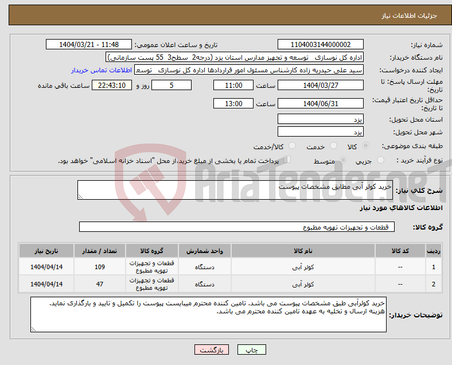Click the request creator name field

[249, 70]
